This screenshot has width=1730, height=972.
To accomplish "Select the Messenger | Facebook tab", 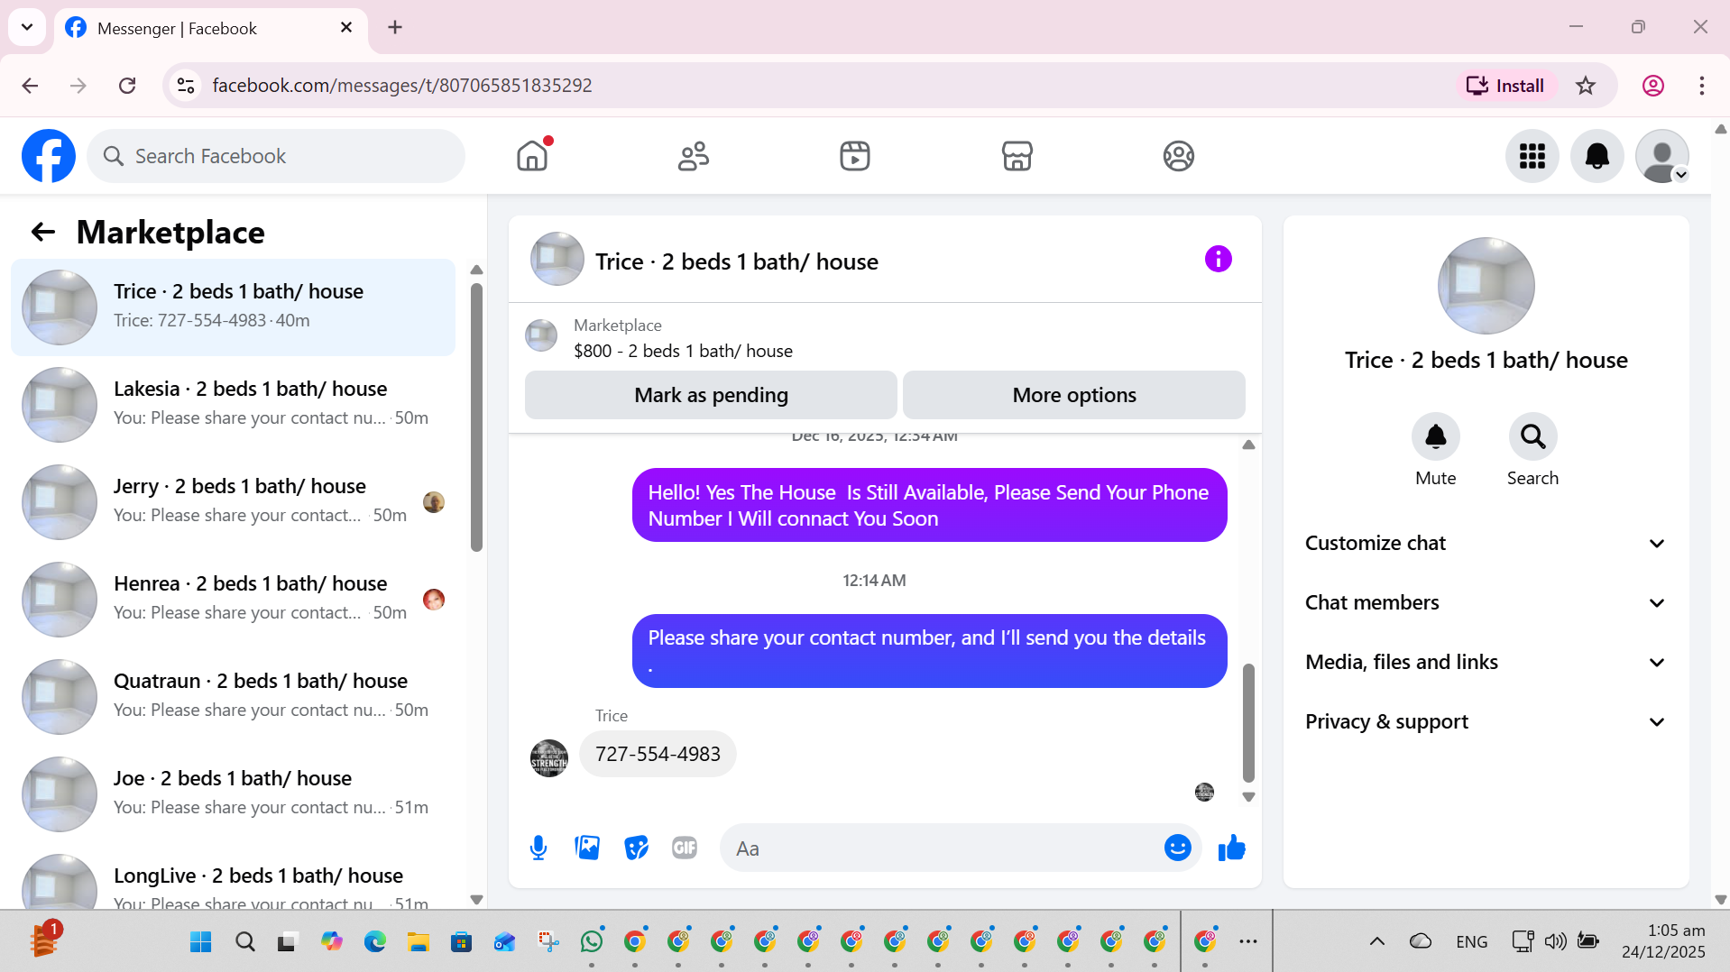I will pyautogui.click(x=211, y=28).
